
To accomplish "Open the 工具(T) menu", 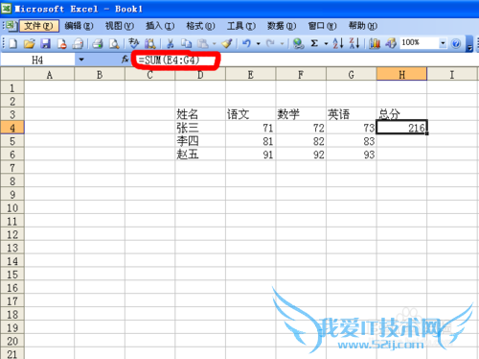I will pyautogui.click(x=241, y=26).
